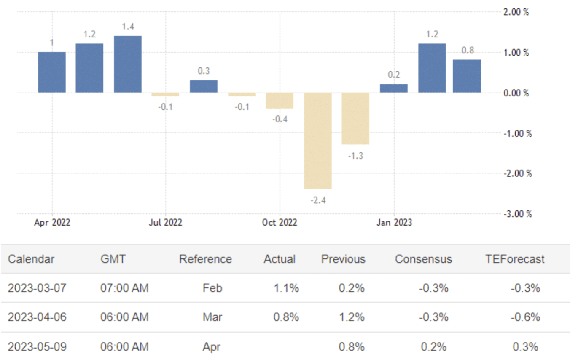This screenshot has height=362, width=570.
Task: Select the 0.8 blue bar
Action: coord(467,76)
